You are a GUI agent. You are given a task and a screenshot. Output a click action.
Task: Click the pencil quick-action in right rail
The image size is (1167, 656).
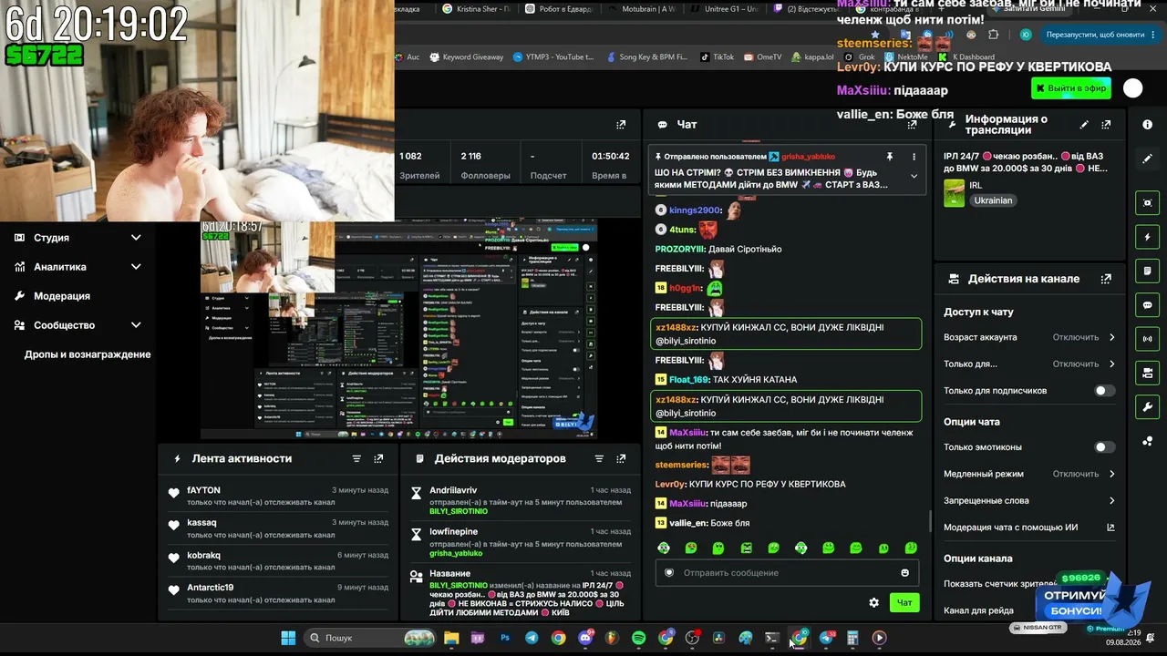pos(1147,159)
